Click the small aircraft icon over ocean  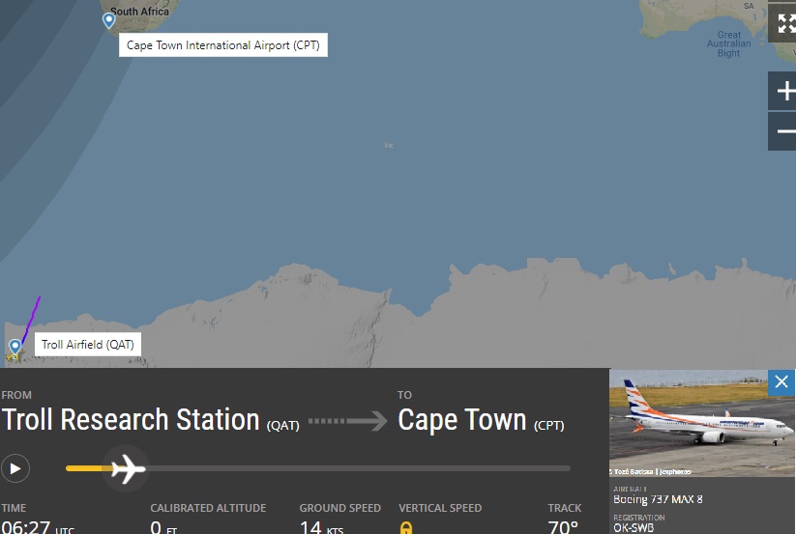[389, 146]
